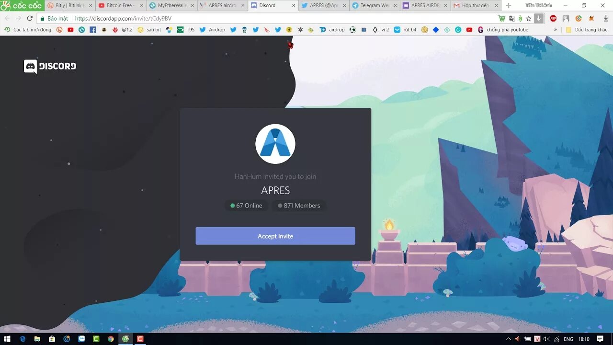Click the Bảo mật secure site indicator
Screen dimensions: 613x345
click(54, 19)
